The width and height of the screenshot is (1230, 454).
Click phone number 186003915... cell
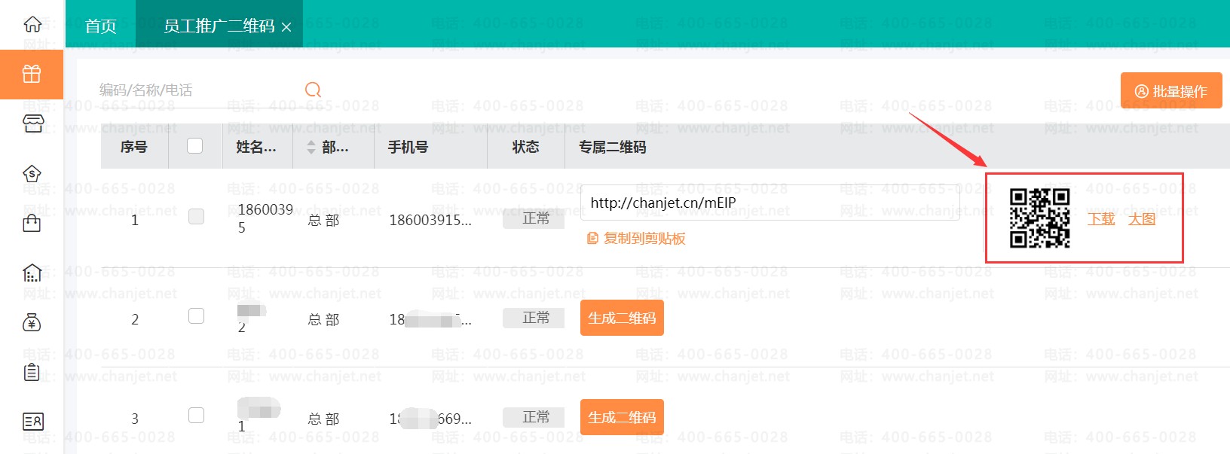click(x=430, y=221)
